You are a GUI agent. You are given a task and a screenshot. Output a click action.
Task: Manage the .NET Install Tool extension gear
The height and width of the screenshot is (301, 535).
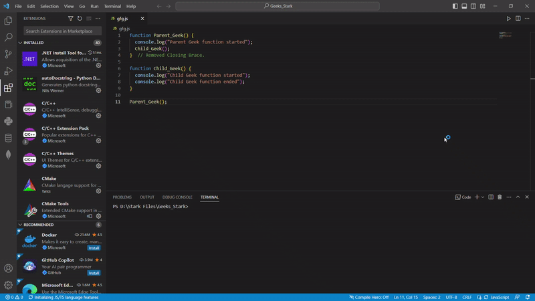pos(98,66)
